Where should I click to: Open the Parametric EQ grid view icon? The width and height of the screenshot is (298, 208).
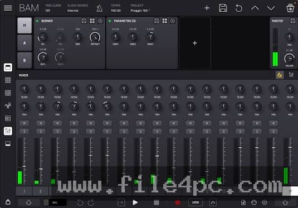pos(164,21)
